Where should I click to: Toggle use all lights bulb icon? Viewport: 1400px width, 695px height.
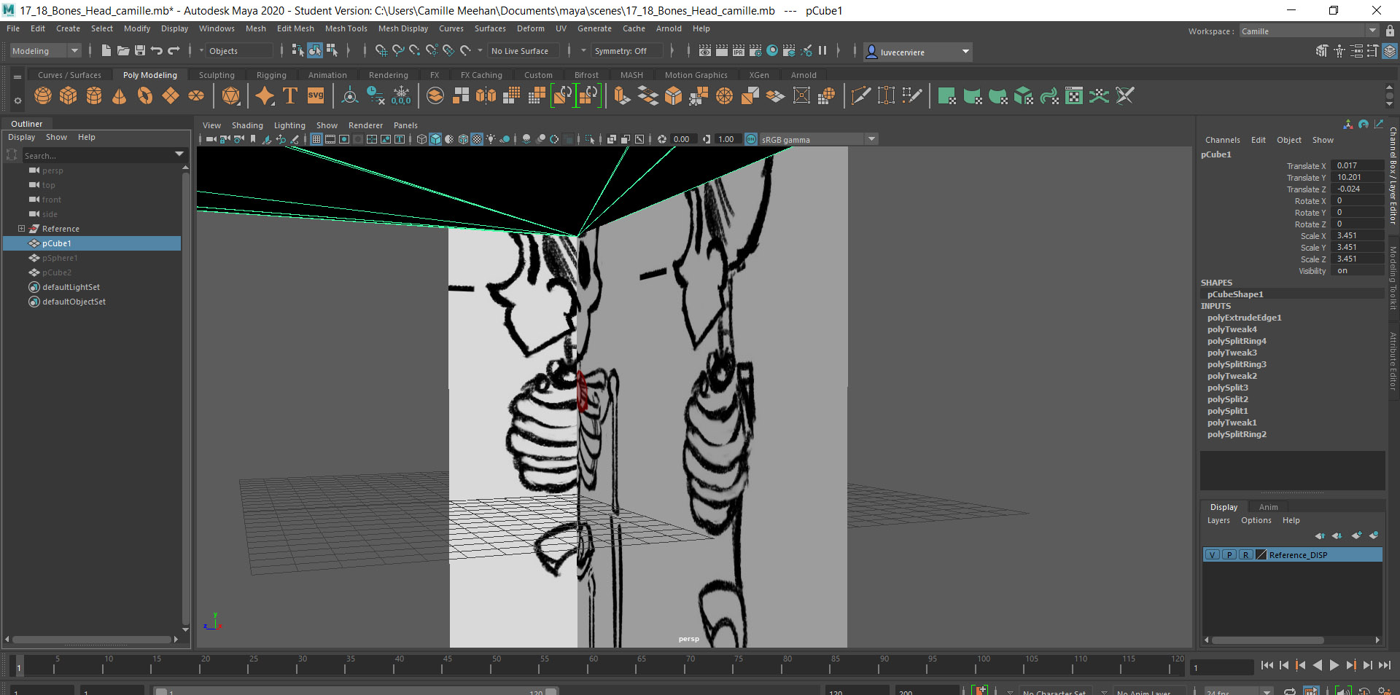pyautogui.click(x=491, y=139)
